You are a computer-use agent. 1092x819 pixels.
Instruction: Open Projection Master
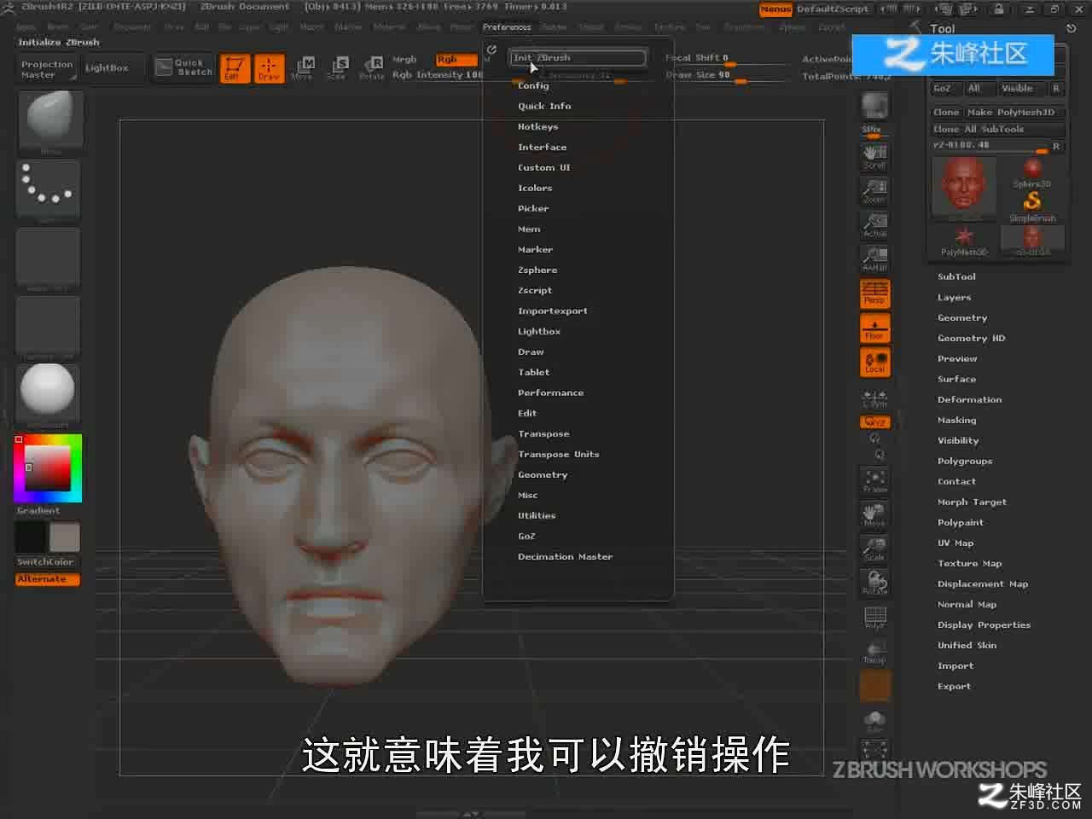[x=48, y=69]
